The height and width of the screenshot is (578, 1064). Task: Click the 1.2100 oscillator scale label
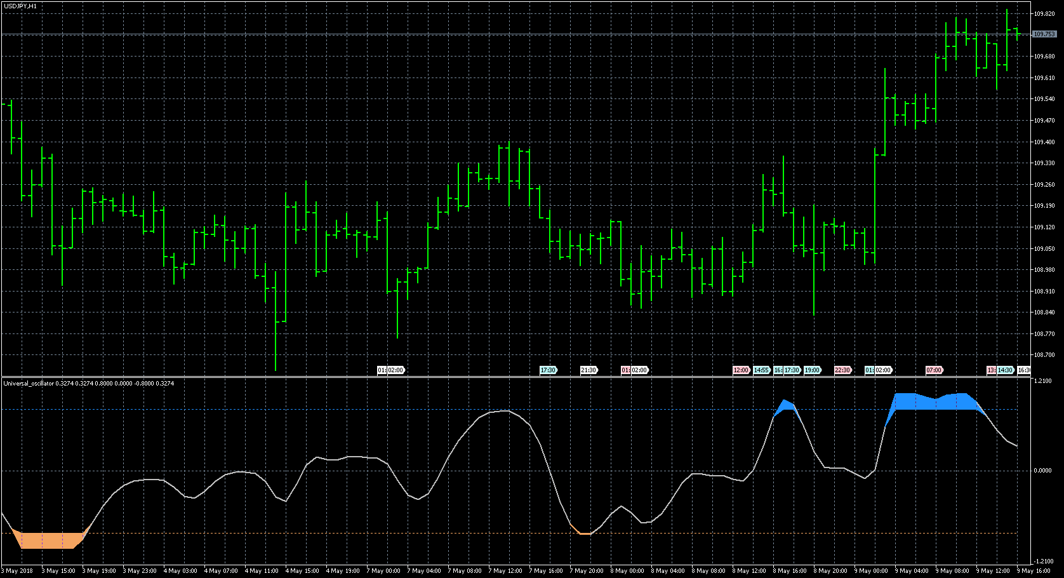1042,381
